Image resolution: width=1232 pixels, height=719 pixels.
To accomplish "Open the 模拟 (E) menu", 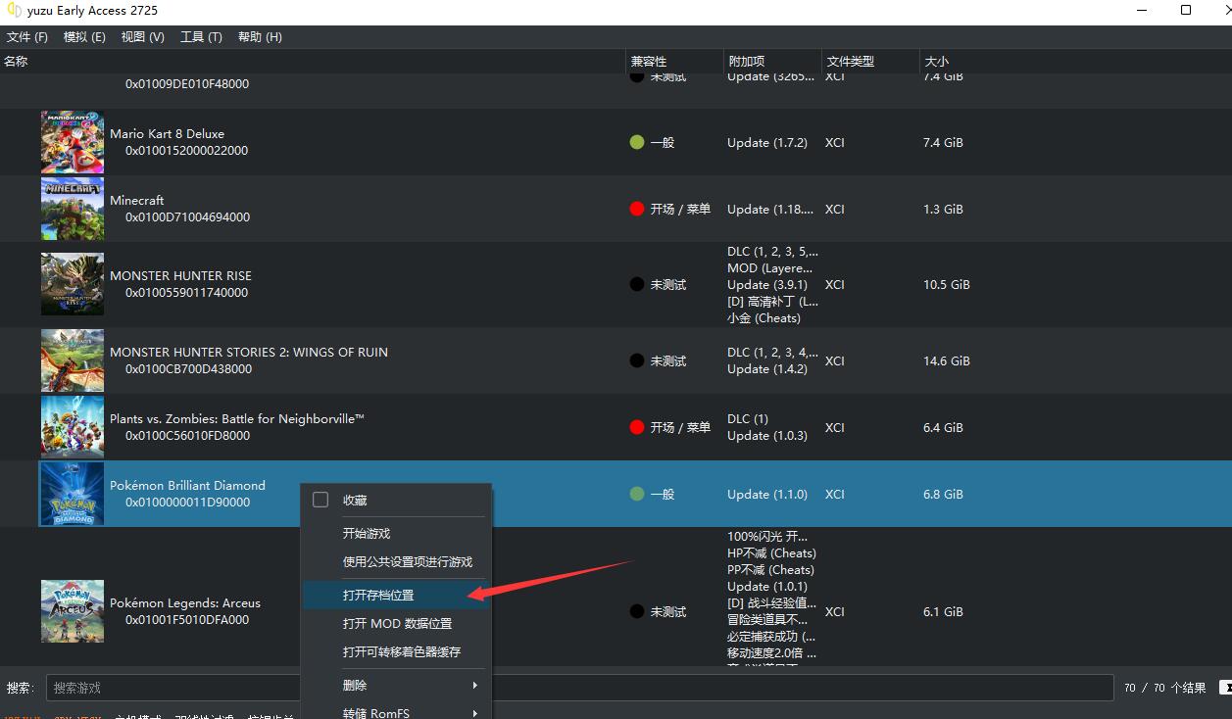I will pos(84,37).
